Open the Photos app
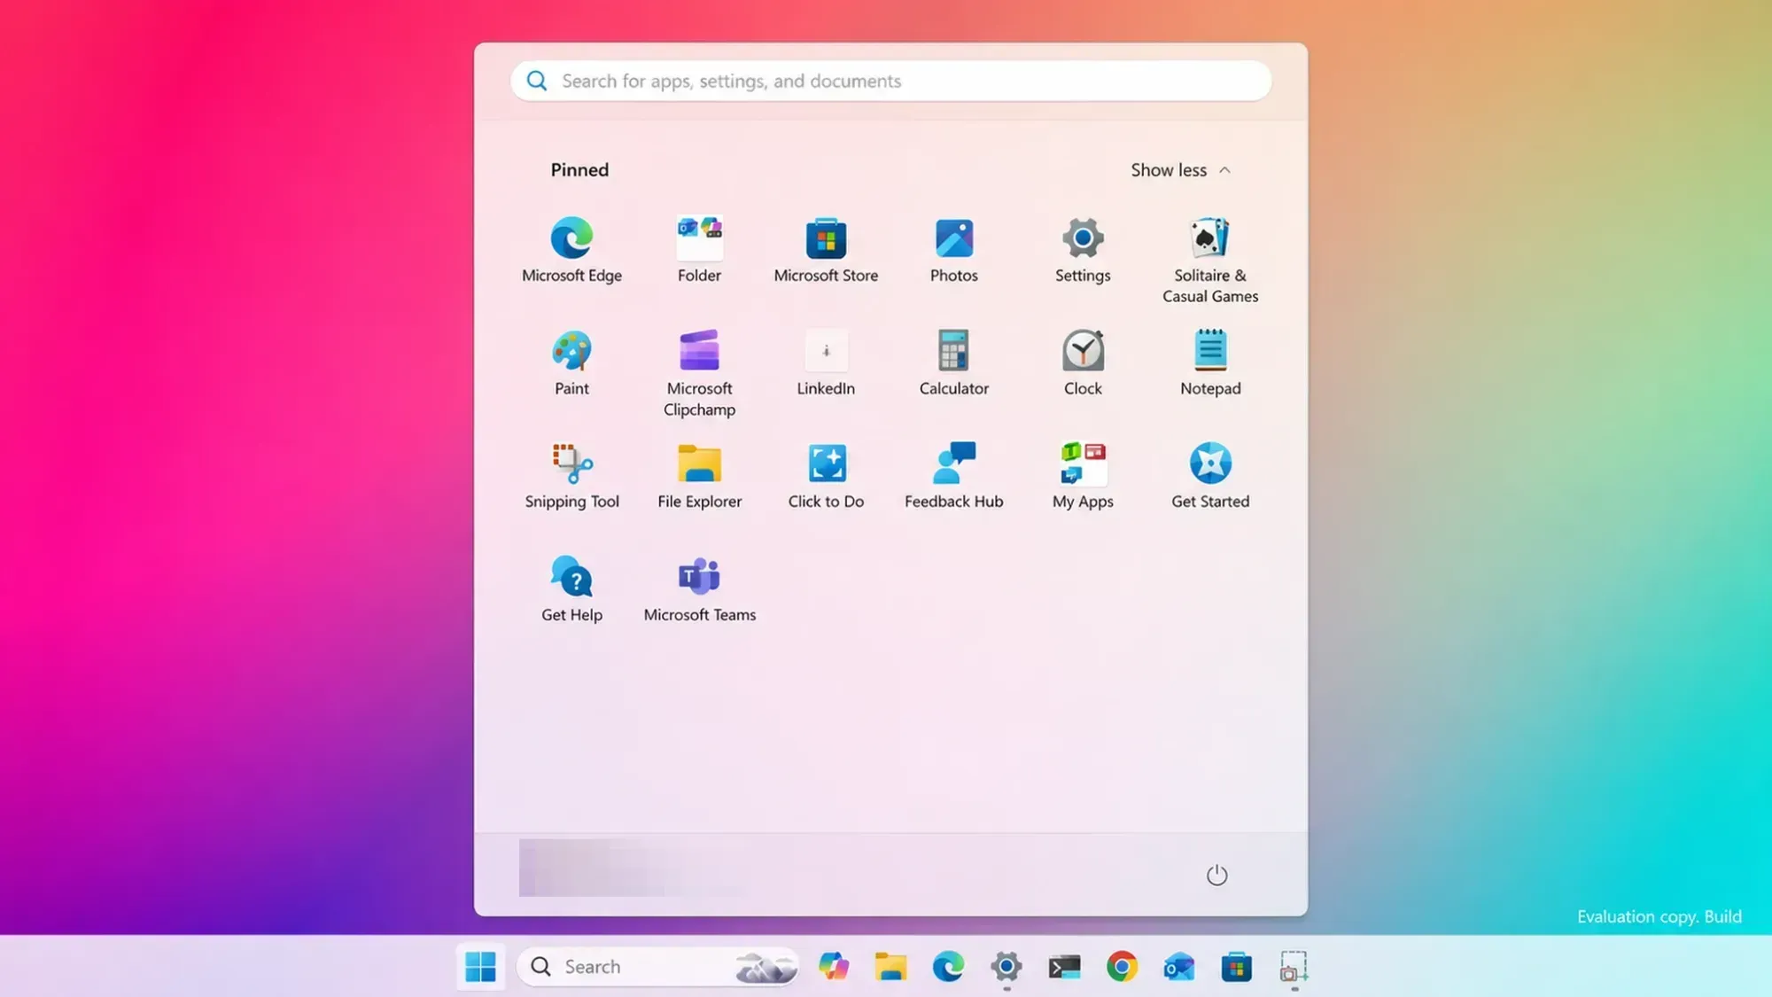 pos(953,249)
